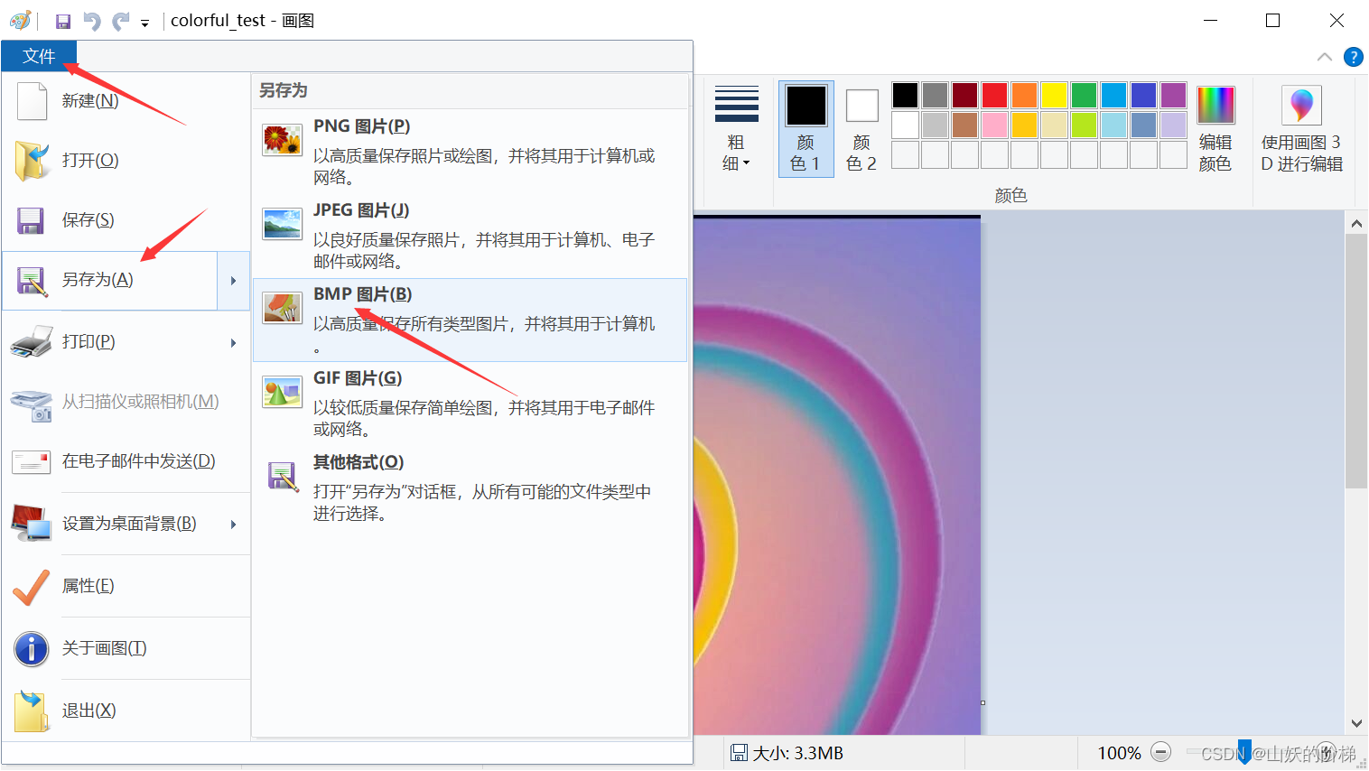This screenshot has width=1369, height=771.
Task: Pick the red palette swatch
Action: coord(994,95)
